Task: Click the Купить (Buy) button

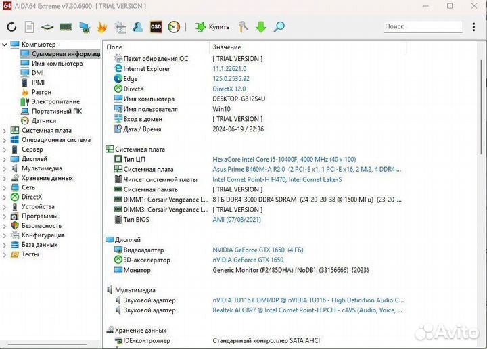Action: pos(212,27)
